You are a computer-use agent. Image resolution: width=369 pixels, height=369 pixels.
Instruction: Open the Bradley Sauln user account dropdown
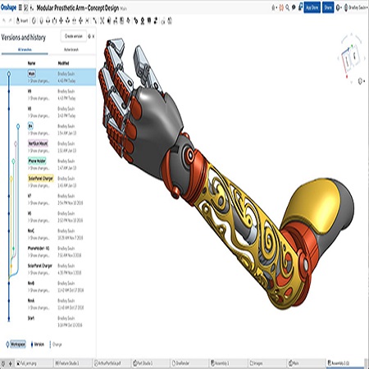(x=356, y=7)
